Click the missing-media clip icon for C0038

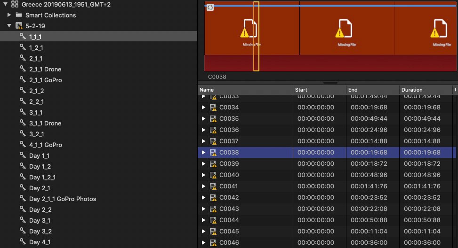point(213,153)
